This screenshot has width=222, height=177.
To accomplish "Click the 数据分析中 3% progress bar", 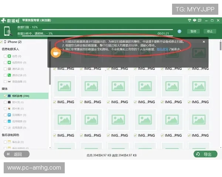I will (x=95, y=36).
